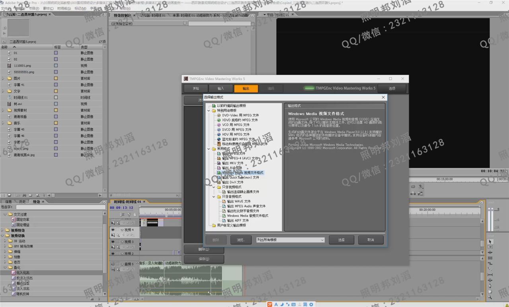Collapse the 交叉过渡 effects folder
The width and height of the screenshot is (509, 307).
click(6, 214)
